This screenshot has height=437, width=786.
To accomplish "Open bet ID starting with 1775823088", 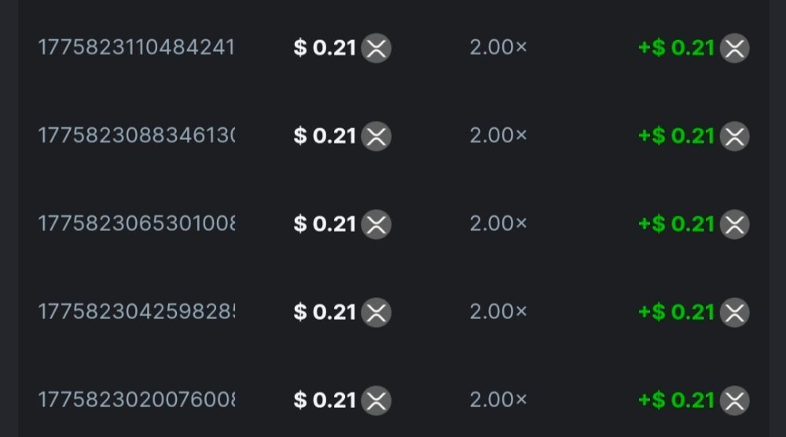I will 136,137.
